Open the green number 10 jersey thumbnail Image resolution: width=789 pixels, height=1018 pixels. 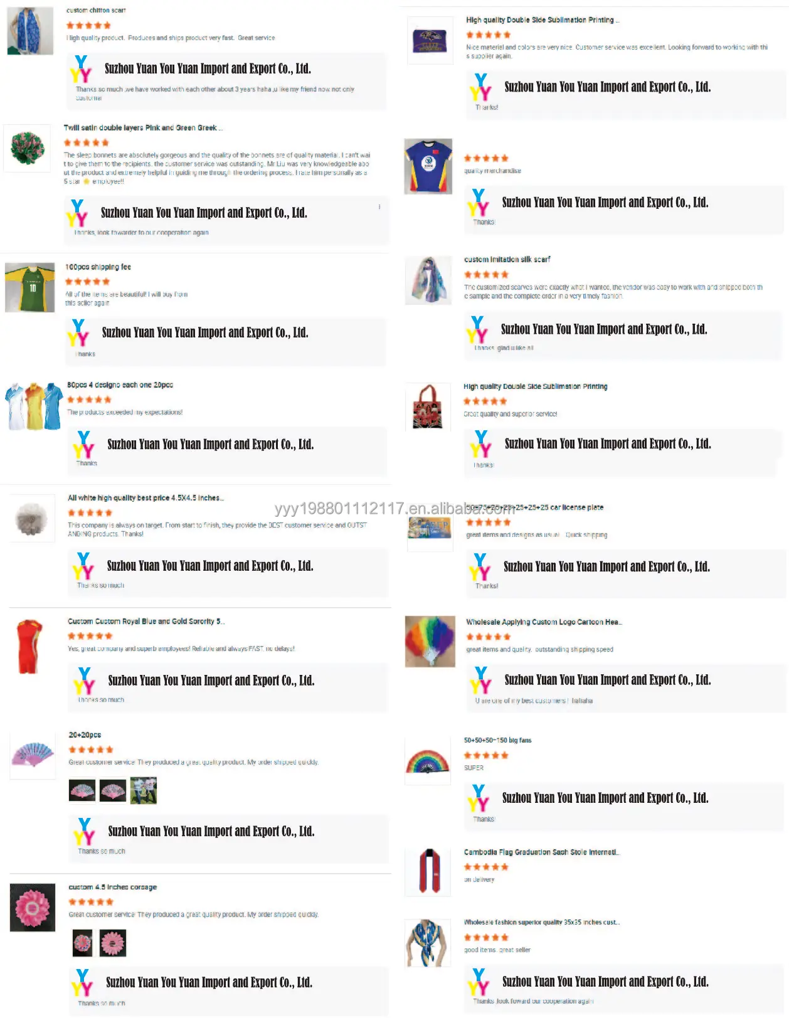(x=29, y=287)
